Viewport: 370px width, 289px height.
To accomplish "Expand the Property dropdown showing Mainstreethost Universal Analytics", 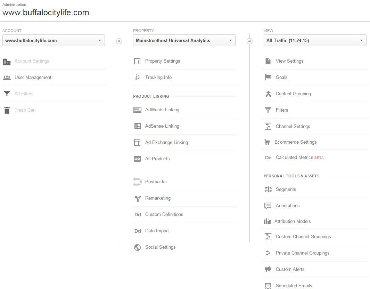I will (x=184, y=40).
